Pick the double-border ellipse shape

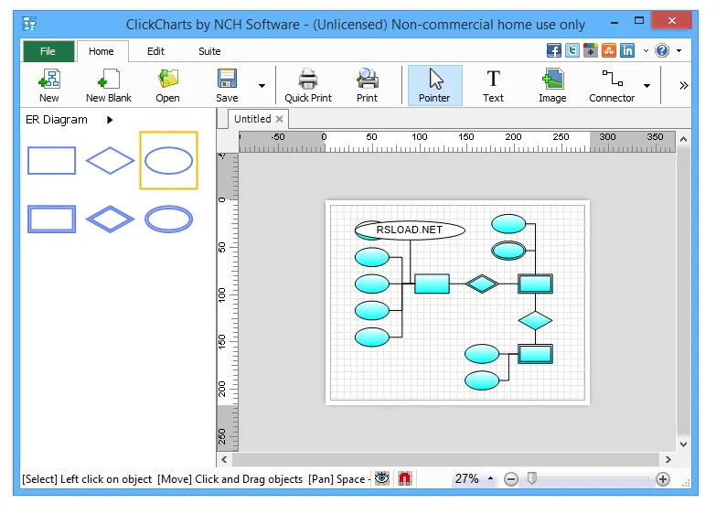coord(168,220)
